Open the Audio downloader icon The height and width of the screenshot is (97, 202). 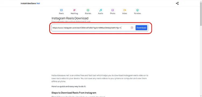click(x=101, y=10)
